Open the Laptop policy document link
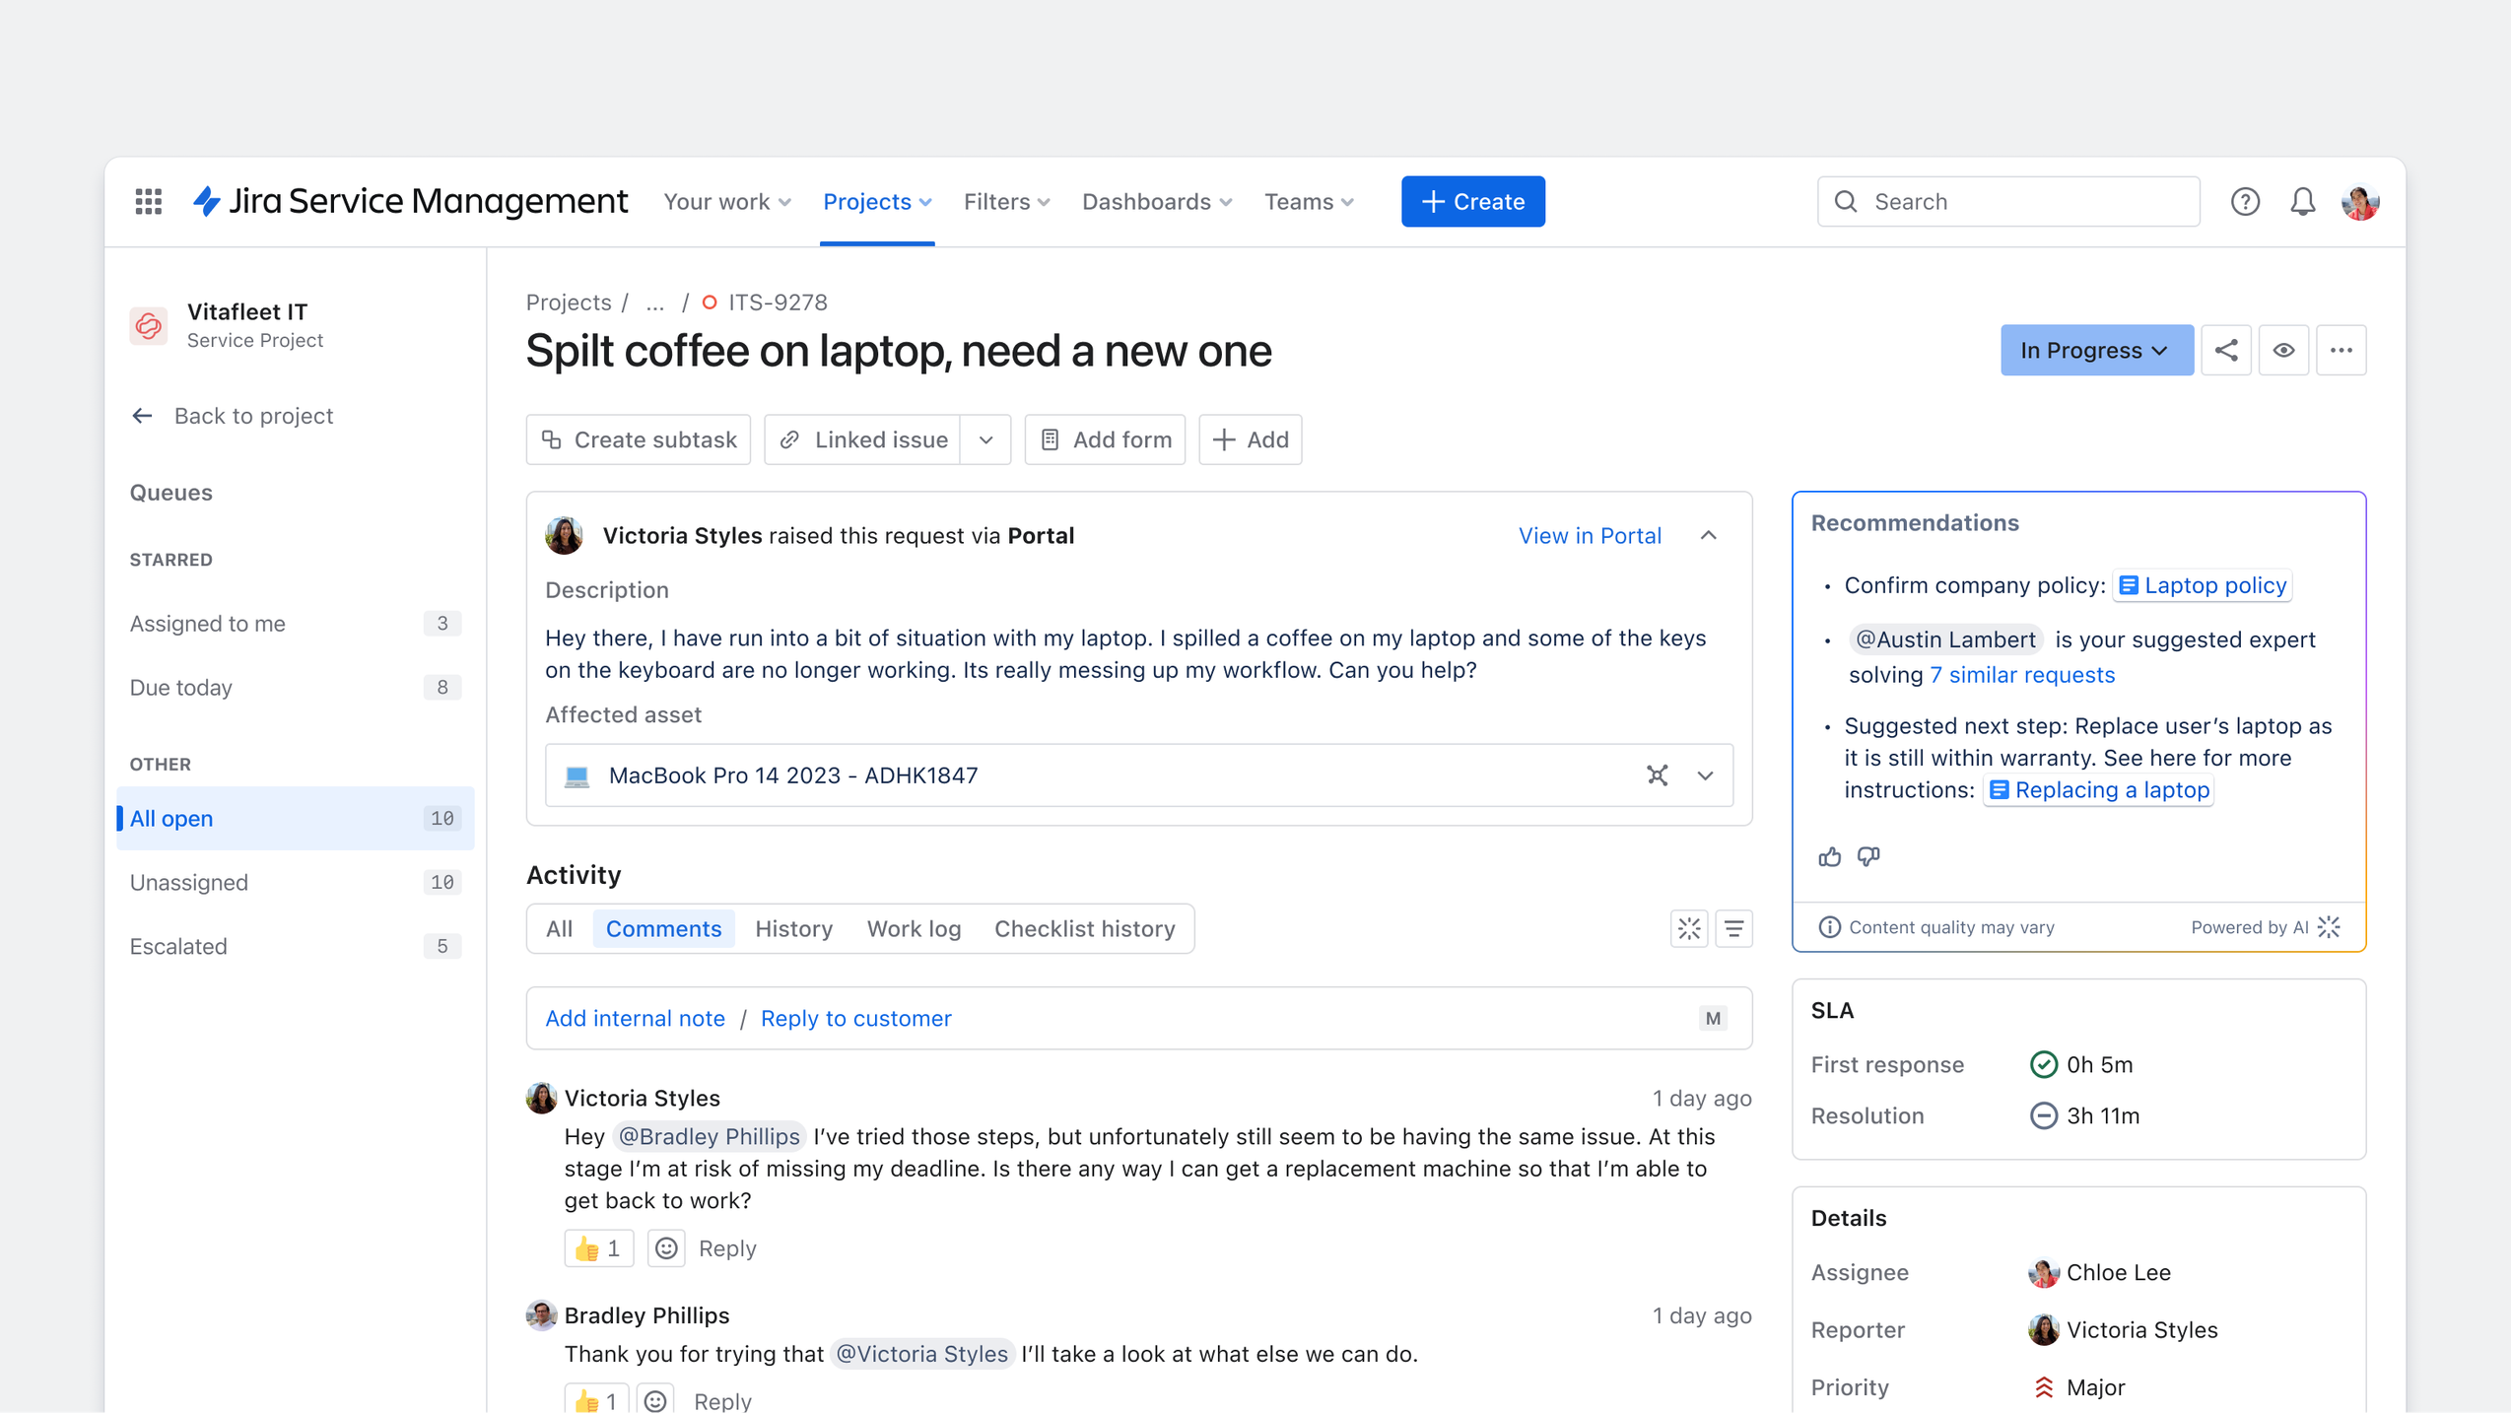The image size is (2511, 1413). tap(2203, 584)
